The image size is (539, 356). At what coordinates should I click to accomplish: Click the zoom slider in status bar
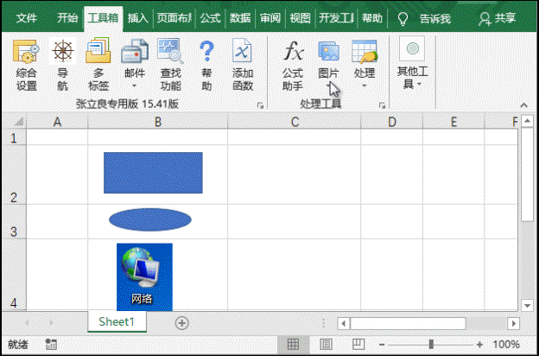431,344
